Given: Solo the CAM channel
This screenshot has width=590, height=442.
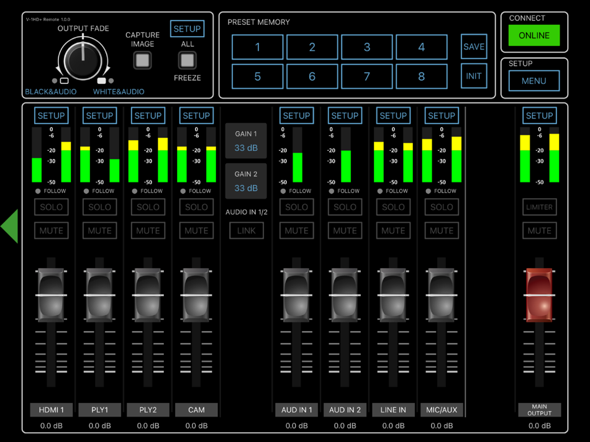Looking at the screenshot, I should [196, 207].
